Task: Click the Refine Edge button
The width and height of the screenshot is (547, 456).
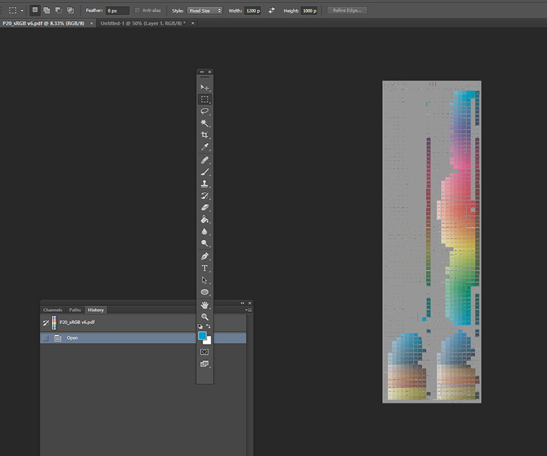Action: click(x=347, y=11)
